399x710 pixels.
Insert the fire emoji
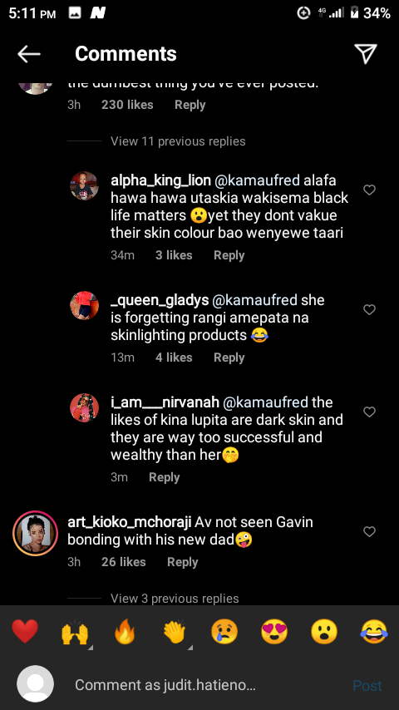point(125,632)
